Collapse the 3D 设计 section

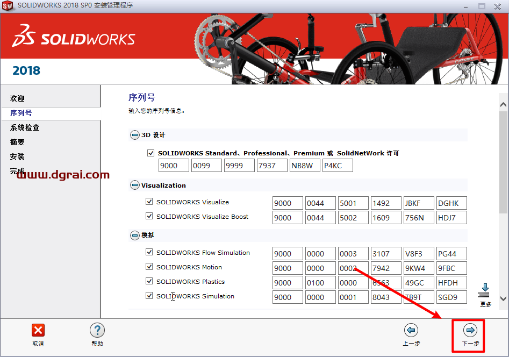point(134,135)
